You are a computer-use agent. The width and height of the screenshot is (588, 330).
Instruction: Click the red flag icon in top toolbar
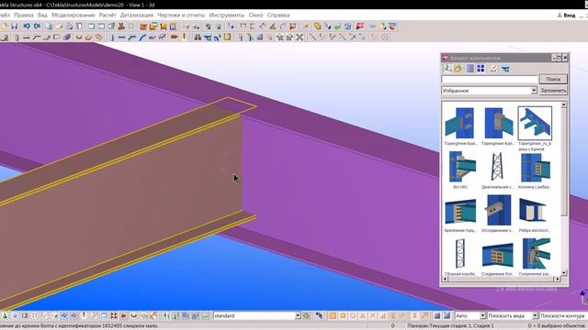(360, 27)
